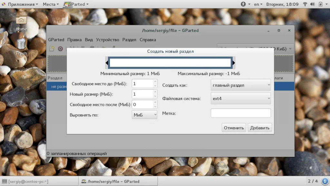Select the unallocated partition row
The width and height of the screenshot is (330, 186).
click(170, 87)
